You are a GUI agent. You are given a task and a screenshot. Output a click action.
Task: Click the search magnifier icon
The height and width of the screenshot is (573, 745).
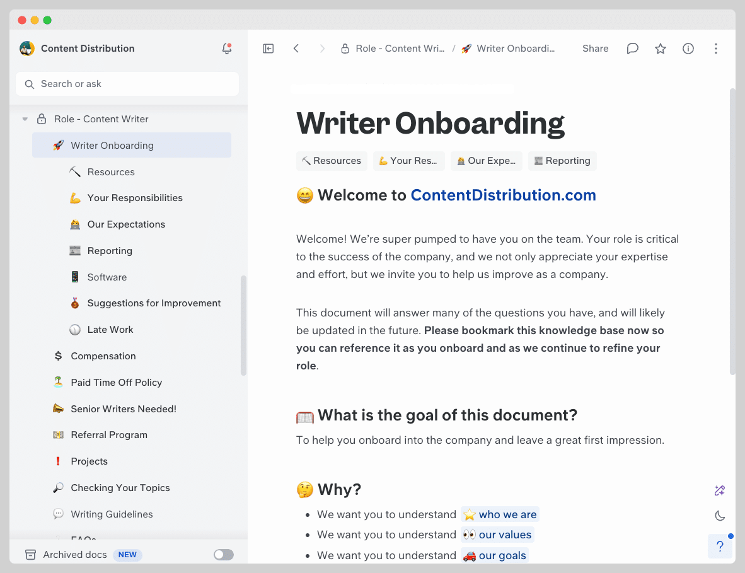tap(30, 84)
